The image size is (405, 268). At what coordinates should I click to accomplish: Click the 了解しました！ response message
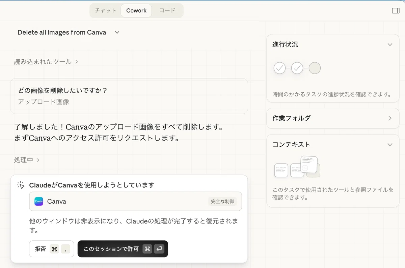[118, 132]
